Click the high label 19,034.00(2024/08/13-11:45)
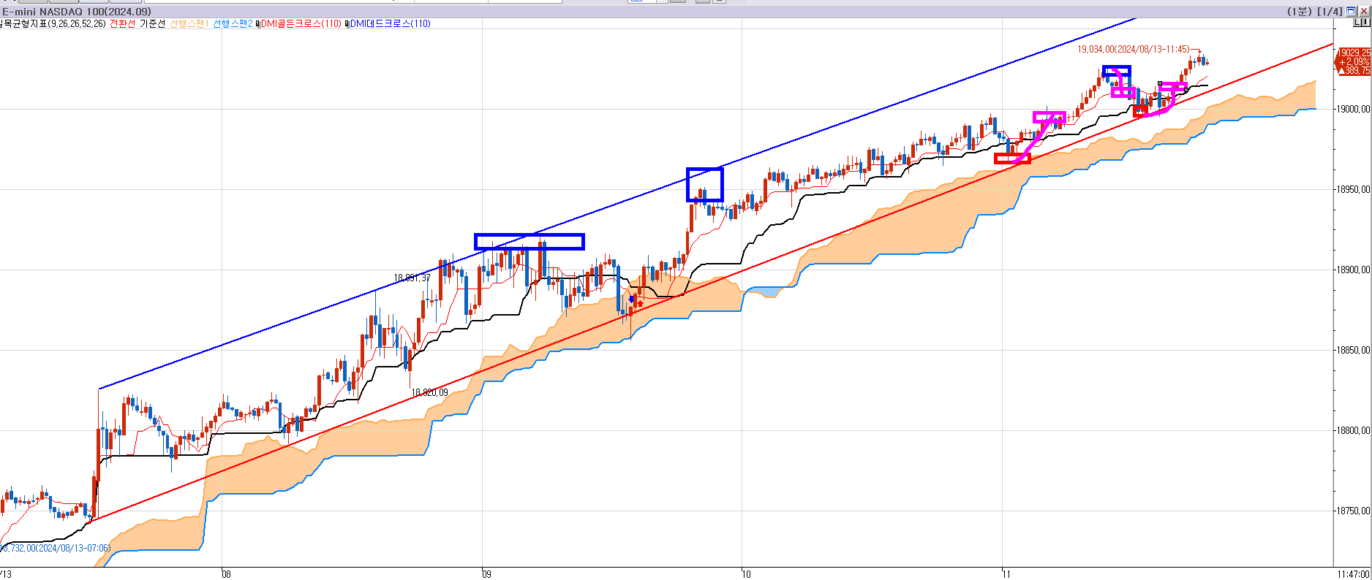 pyautogui.click(x=1134, y=49)
